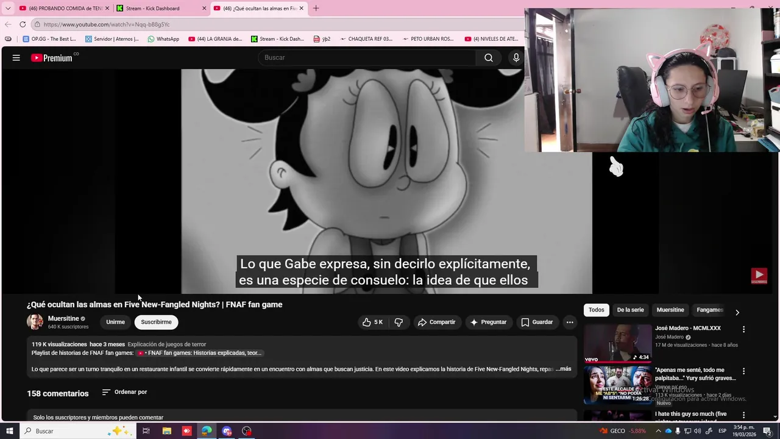The height and width of the screenshot is (439, 780).
Task: Open the GECO stock widget in taskbar
Action: click(622, 431)
